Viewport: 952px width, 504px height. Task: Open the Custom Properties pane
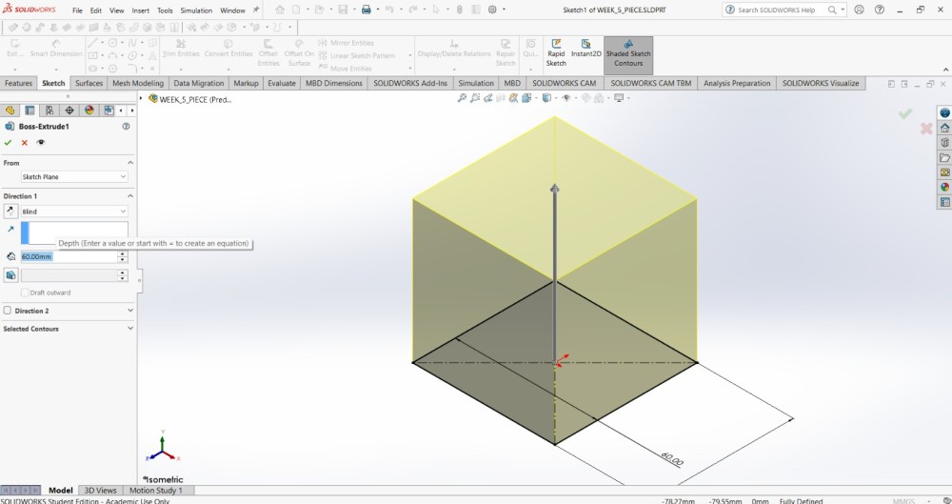(944, 202)
